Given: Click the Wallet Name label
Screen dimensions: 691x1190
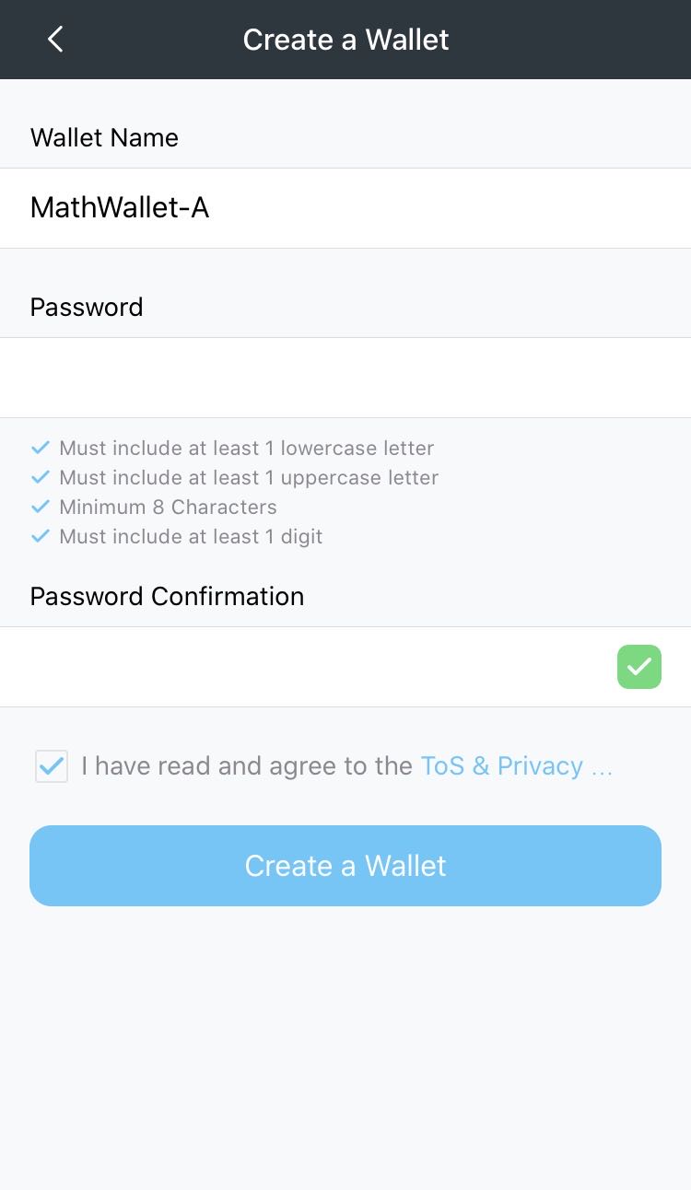Looking at the screenshot, I should [104, 137].
